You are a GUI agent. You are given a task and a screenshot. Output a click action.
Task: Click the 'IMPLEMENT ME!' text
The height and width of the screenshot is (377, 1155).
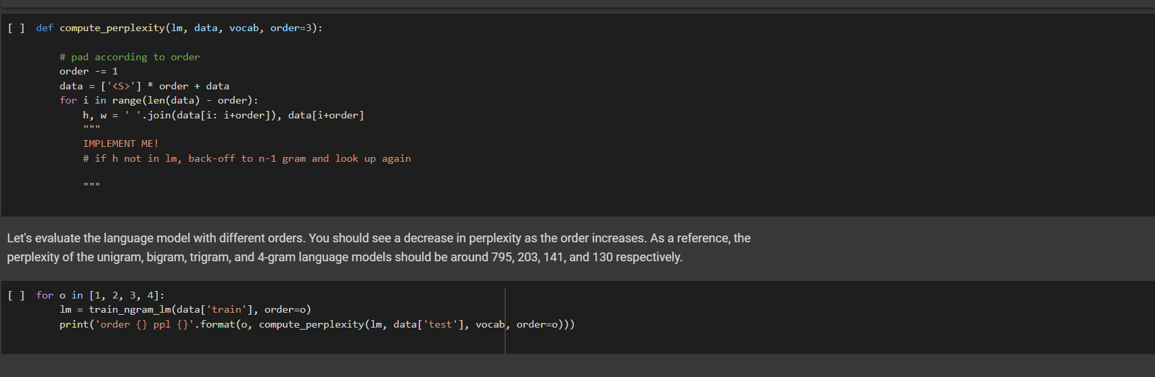click(x=121, y=144)
